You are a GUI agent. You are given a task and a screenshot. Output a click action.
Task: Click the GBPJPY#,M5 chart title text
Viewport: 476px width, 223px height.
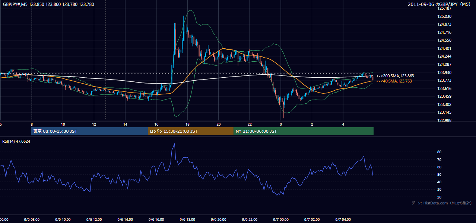(48, 4)
